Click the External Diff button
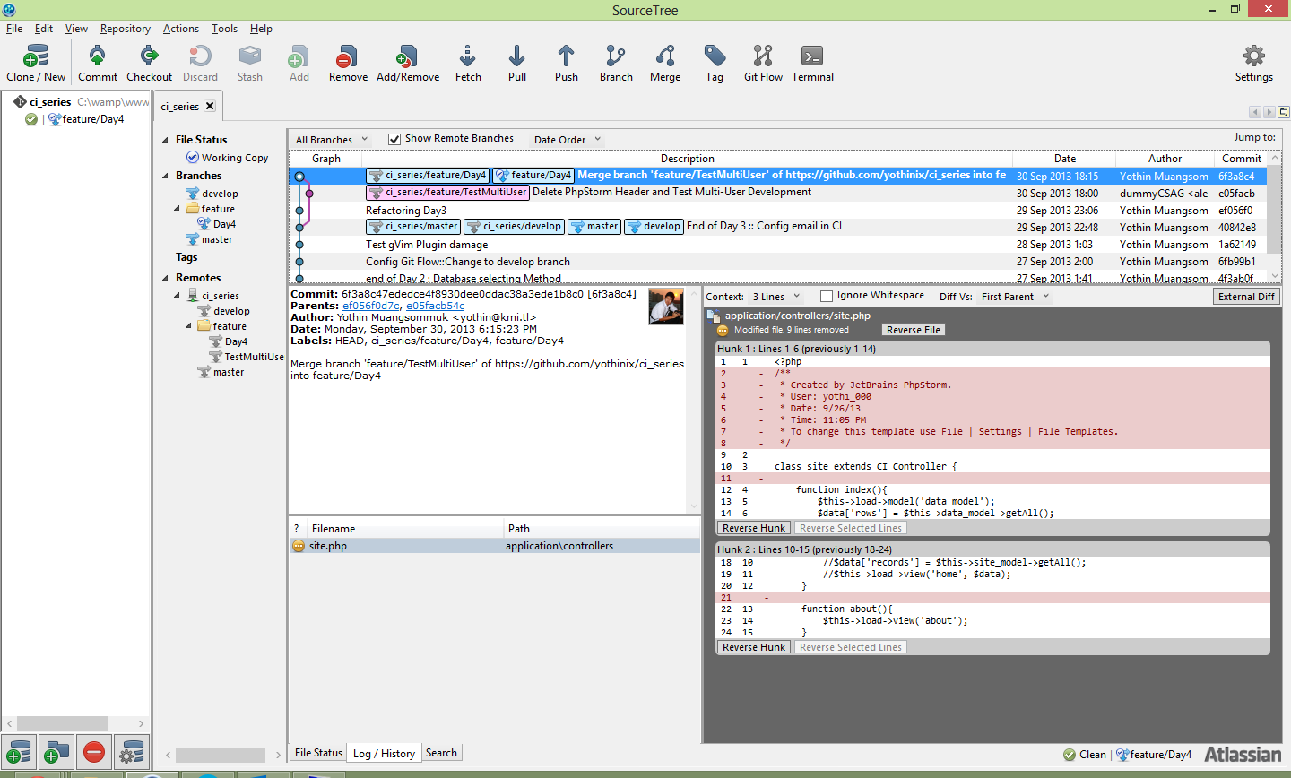 (1246, 297)
